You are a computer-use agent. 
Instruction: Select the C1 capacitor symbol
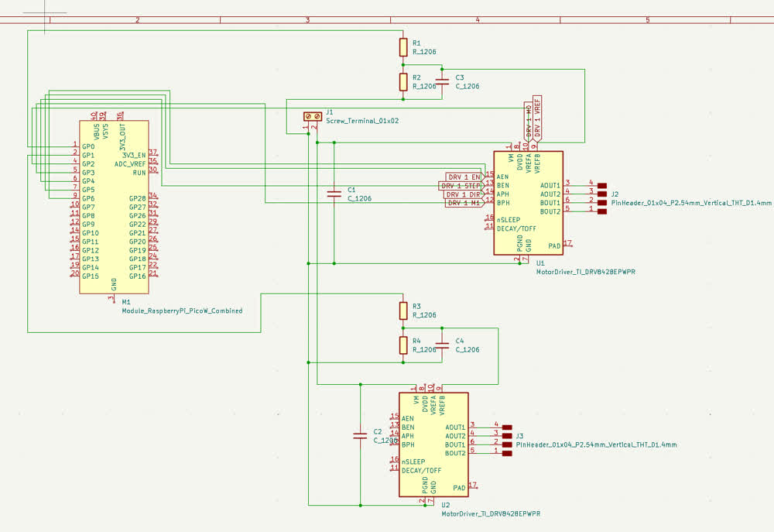click(x=334, y=194)
